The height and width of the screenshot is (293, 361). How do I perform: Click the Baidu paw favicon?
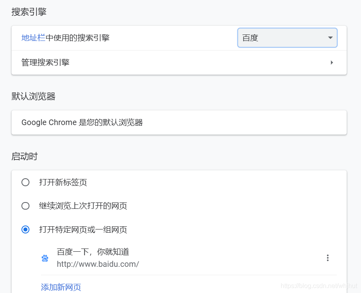click(45, 258)
